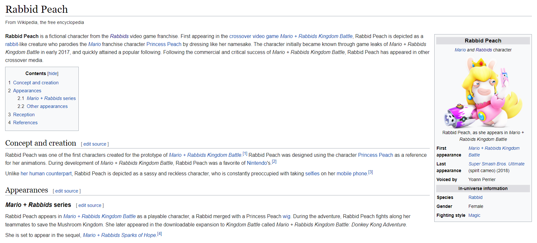Open citation reference [1]
537x243 pixels.
245,154
